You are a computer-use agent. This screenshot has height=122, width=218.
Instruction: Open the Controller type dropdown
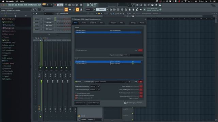pos(109,82)
